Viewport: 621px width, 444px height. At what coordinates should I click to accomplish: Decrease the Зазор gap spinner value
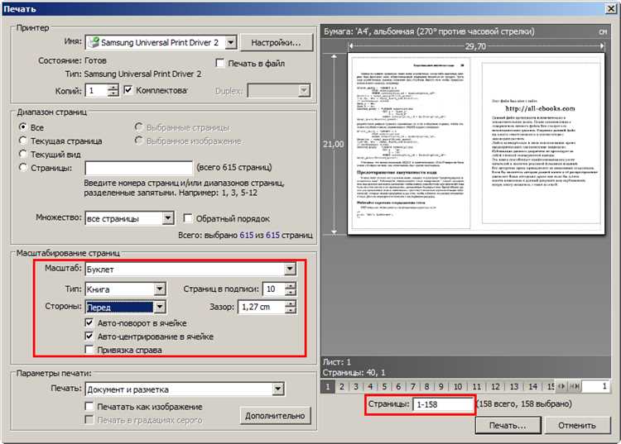tap(291, 310)
